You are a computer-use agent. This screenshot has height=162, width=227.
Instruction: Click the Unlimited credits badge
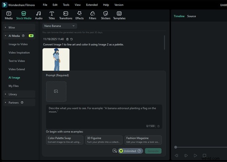click(x=130, y=151)
